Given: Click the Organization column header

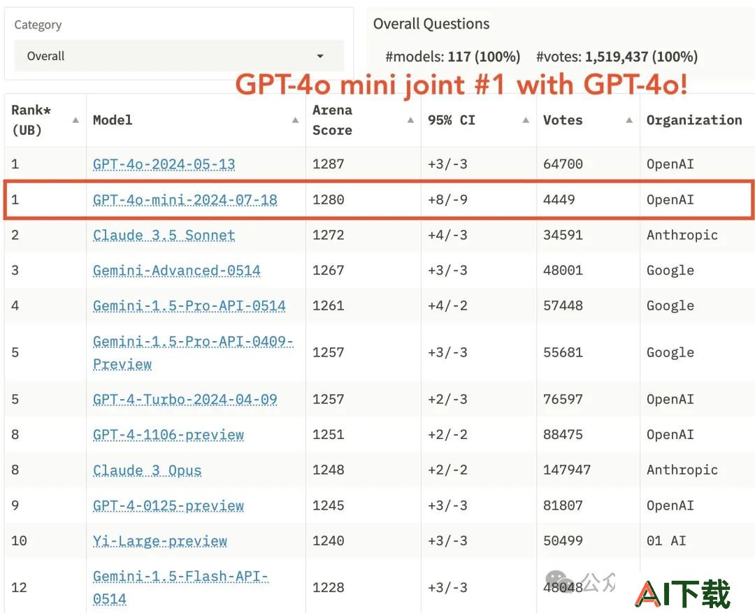Looking at the screenshot, I should 694,120.
